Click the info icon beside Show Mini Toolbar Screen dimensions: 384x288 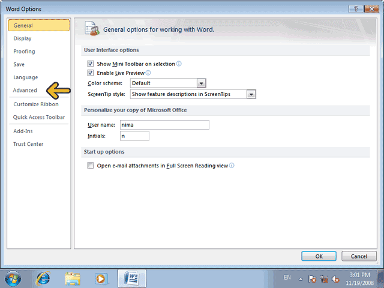pos(179,64)
